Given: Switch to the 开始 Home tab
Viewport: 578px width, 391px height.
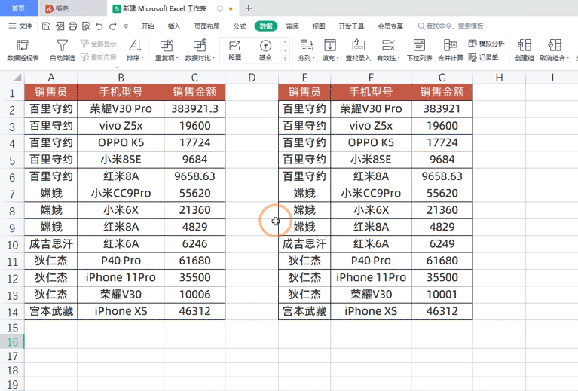Looking at the screenshot, I should click(x=148, y=26).
